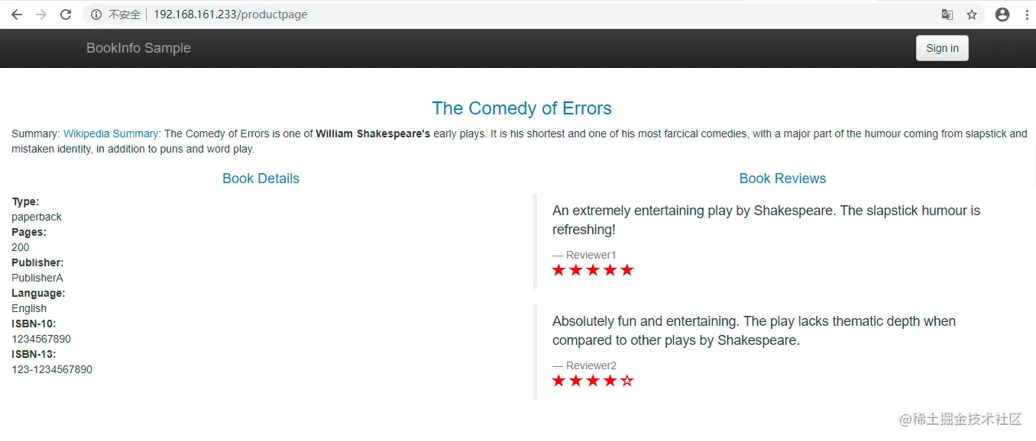This screenshot has height=441, width=1036.
Task: Click the ISBN-13: label
Action: (x=34, y=354)
